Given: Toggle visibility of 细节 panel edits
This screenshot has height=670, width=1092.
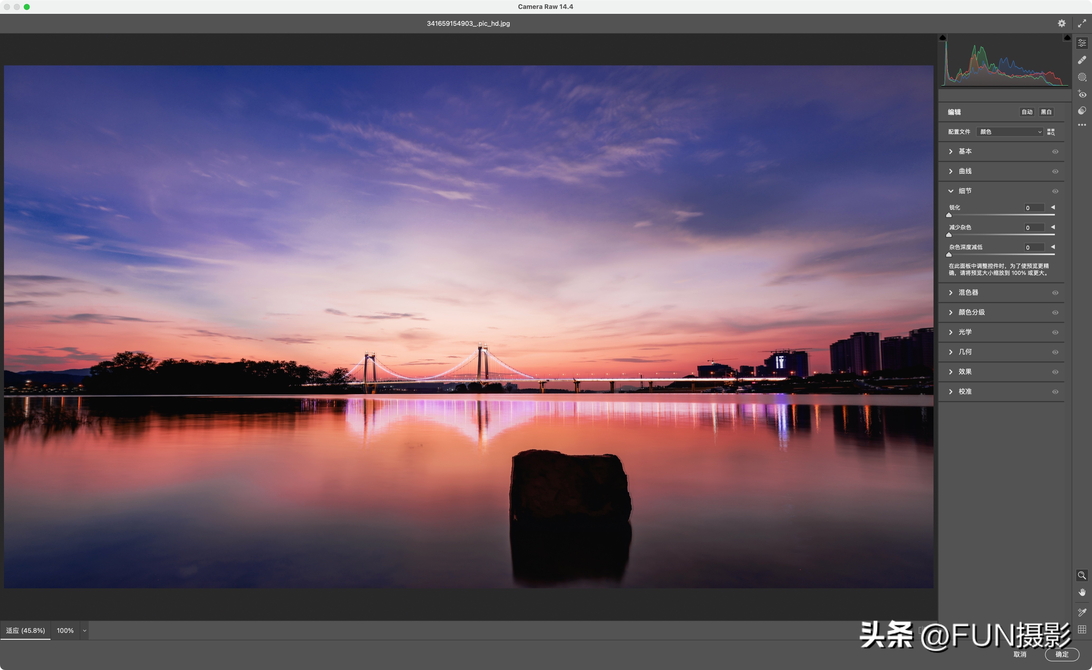Looking at the screenshot, I should point(1055,191).
